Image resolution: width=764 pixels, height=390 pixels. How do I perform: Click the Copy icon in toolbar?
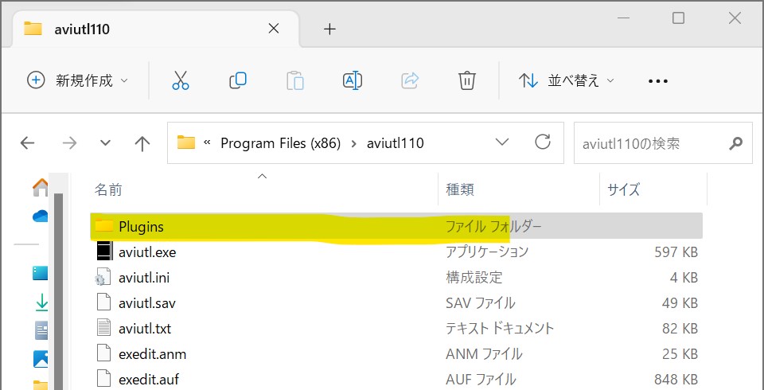tap(238, 80)
